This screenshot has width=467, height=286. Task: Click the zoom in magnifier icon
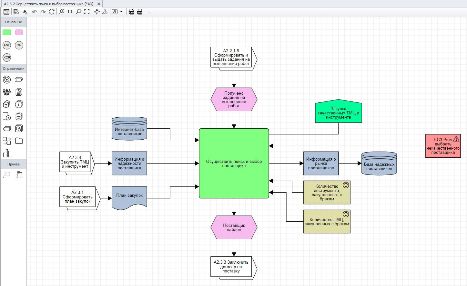click(62, 12)
